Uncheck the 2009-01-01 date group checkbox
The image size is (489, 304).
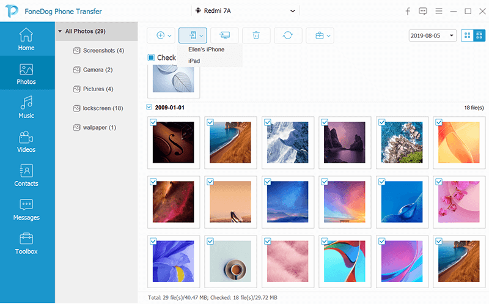(149, 107)
